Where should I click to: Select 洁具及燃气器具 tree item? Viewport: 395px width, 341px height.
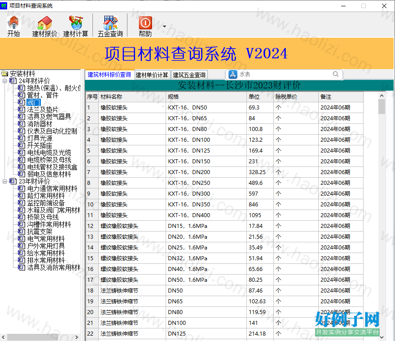tap(49, 117)
